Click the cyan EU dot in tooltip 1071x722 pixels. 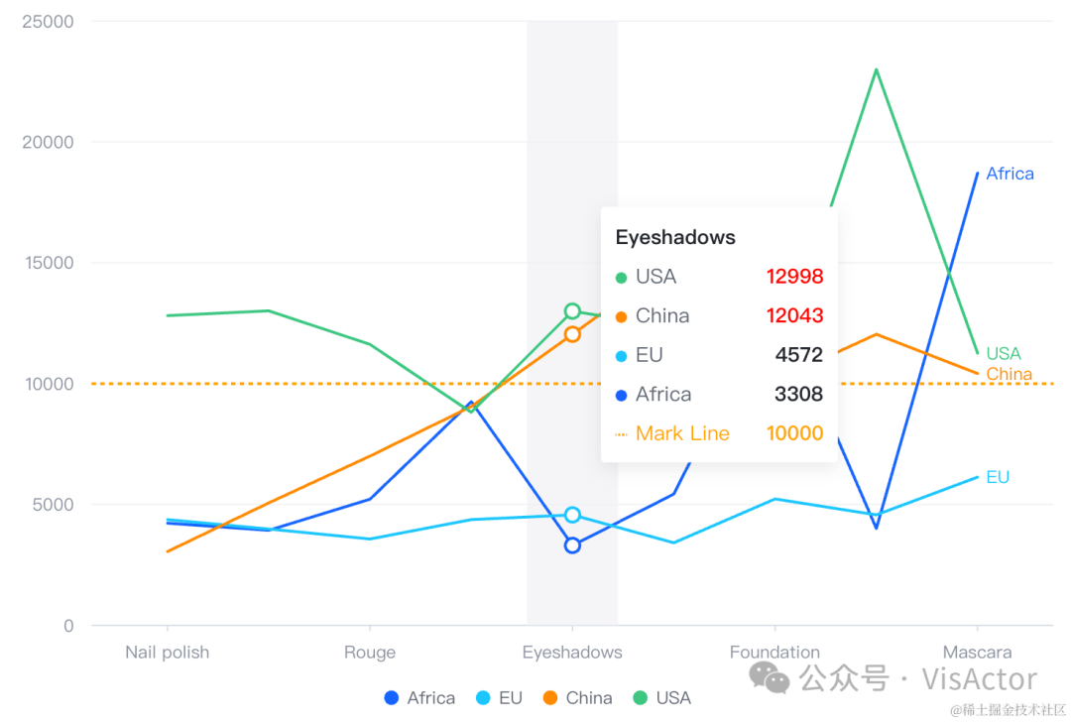coord(622,356)
